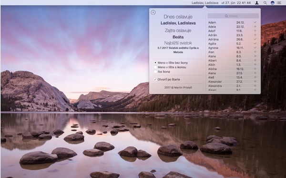Toggle the checkmark next to Adriána

tap(255, 39)
